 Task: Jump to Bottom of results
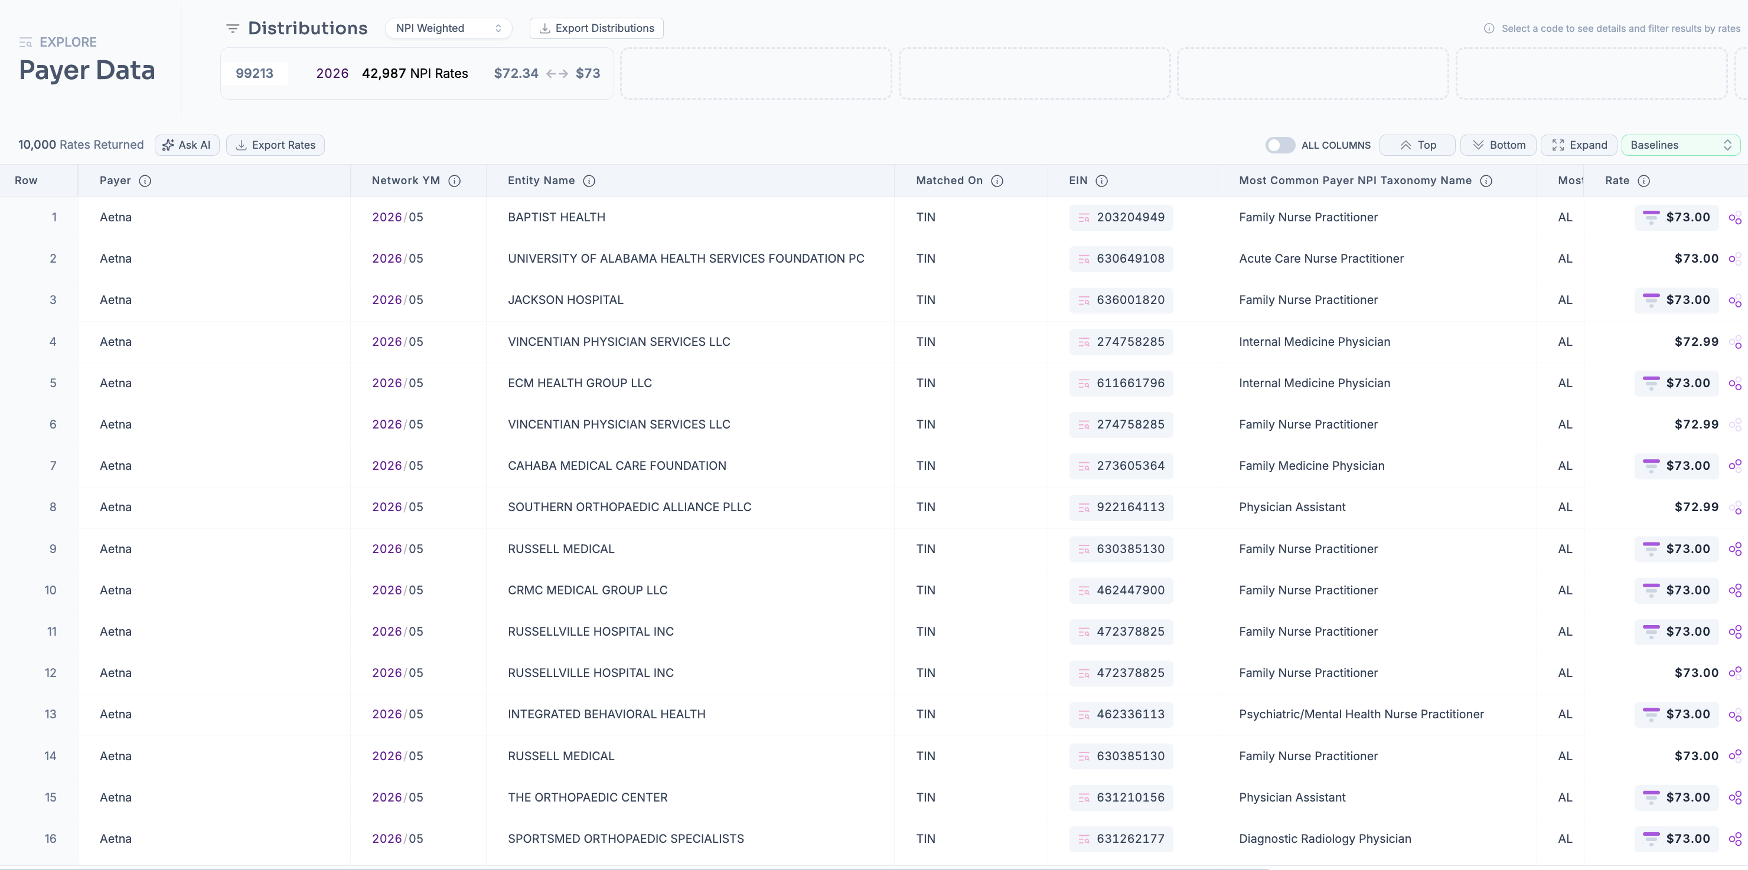1498,145
